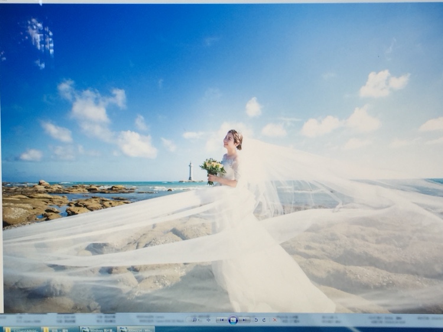Rotate the photo clockwise
Image resolution: width=443 pixels, height=332 pixels.
pyautogui.click(x=263, y=320)
